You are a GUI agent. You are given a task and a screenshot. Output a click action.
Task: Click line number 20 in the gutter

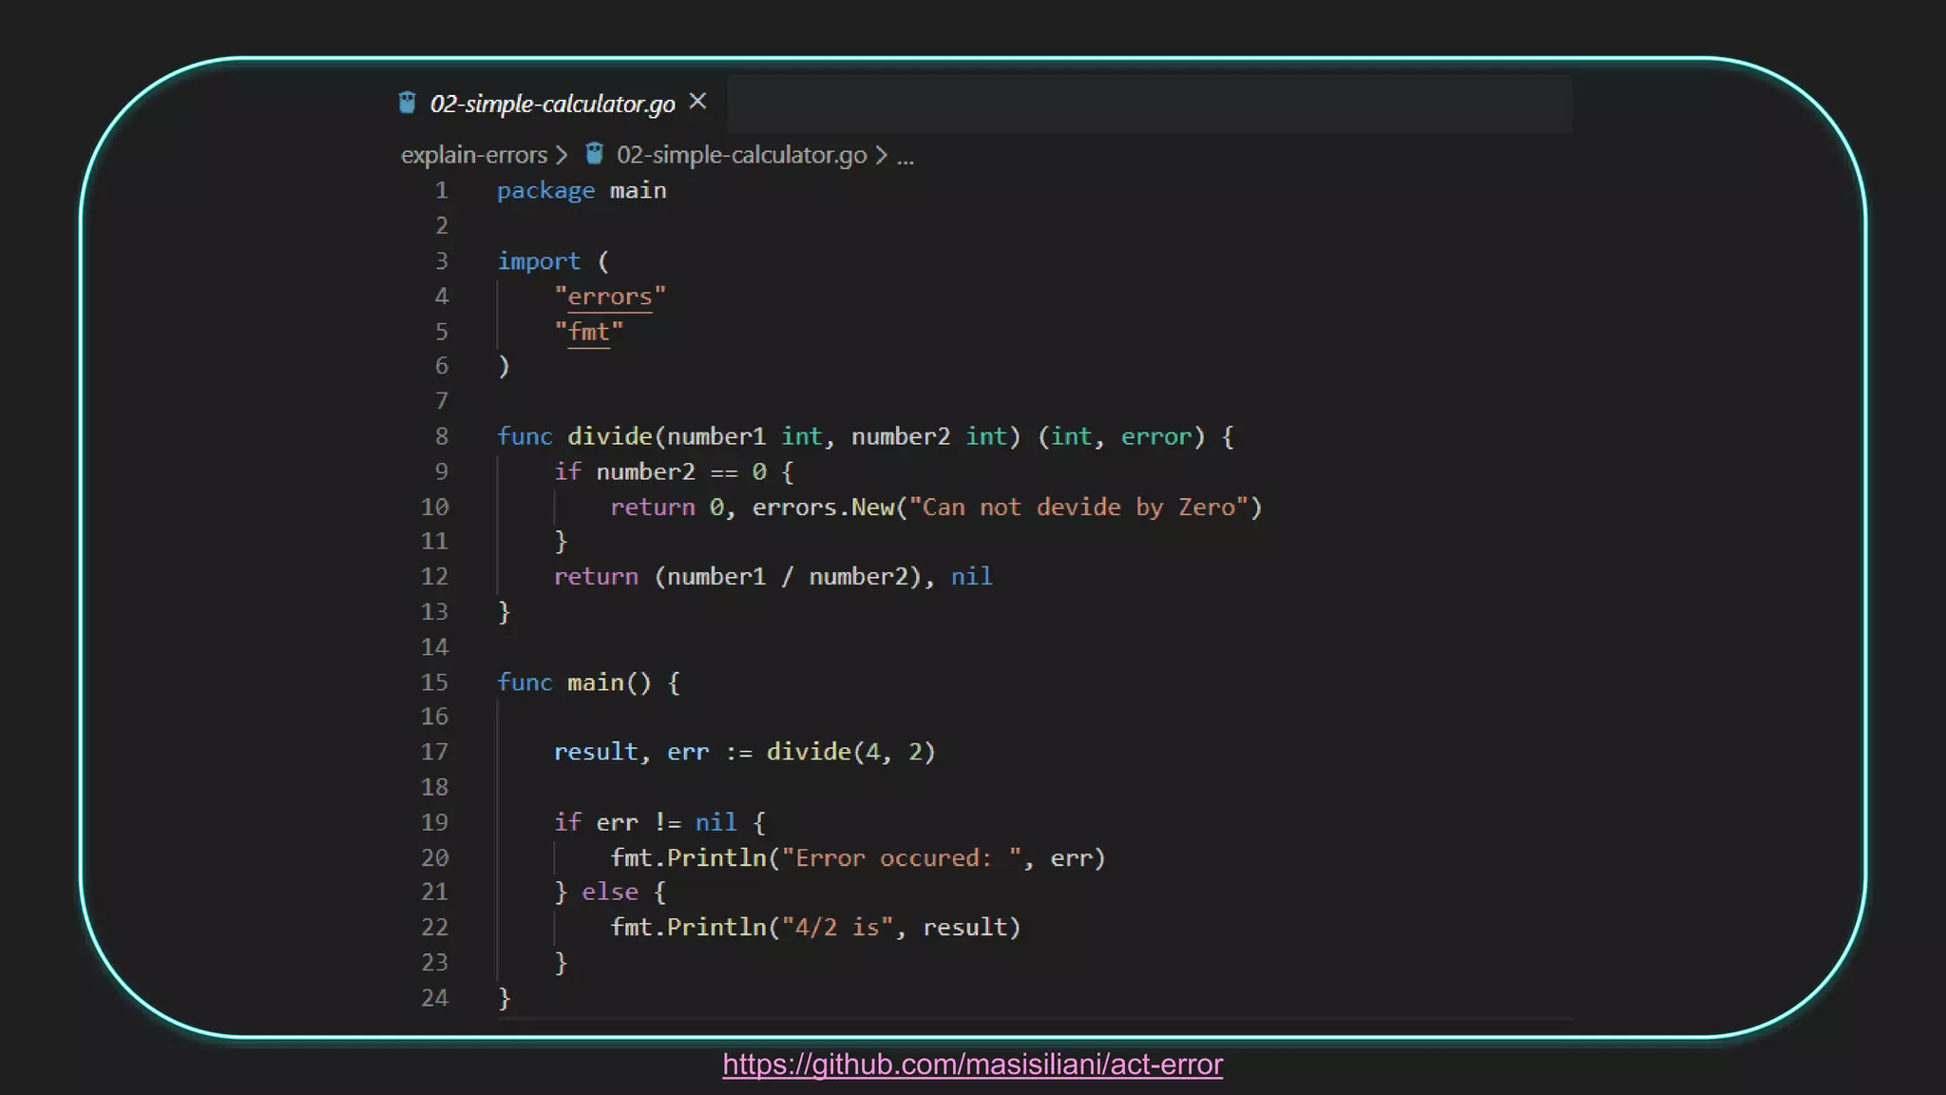[x=434, y=858]
